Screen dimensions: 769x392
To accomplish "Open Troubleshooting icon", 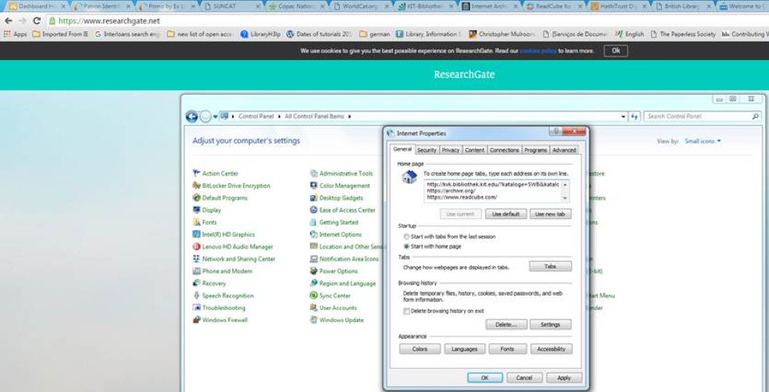I will pos(197,308).
